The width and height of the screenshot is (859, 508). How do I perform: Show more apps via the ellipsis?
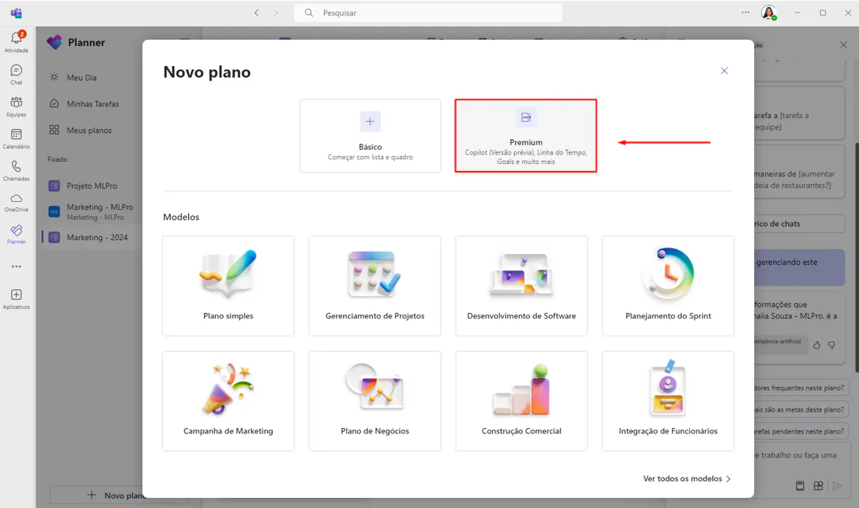click(x=16, y=267)
